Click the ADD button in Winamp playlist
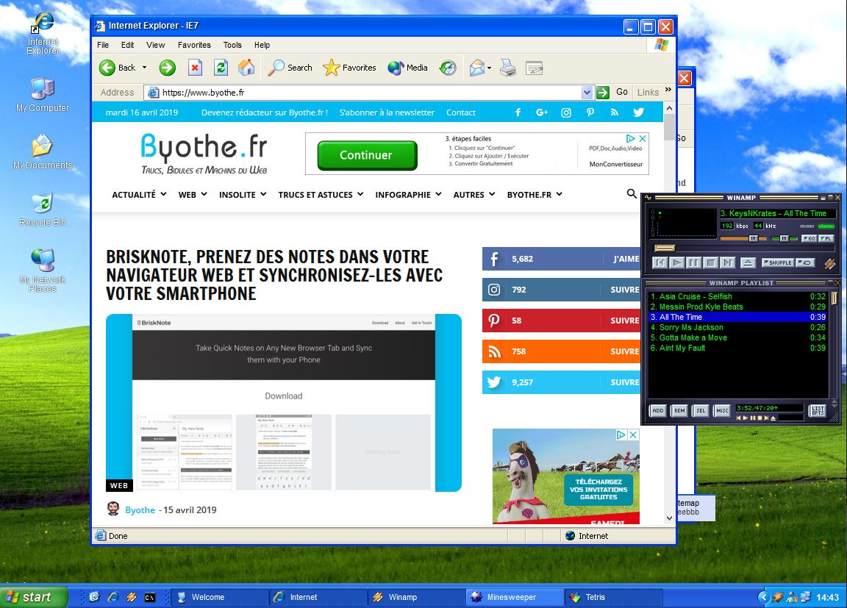The height and width of the screenshot is (608, 847). pyautogui.click(x=657, y=410)
